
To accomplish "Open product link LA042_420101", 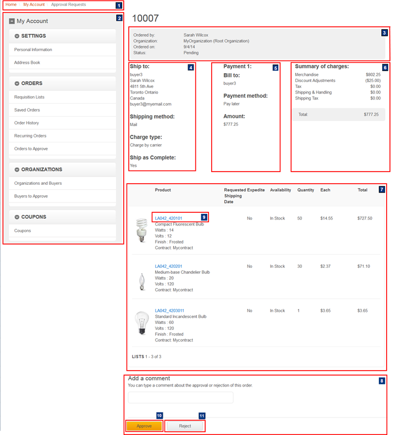I will click(168, 218).
